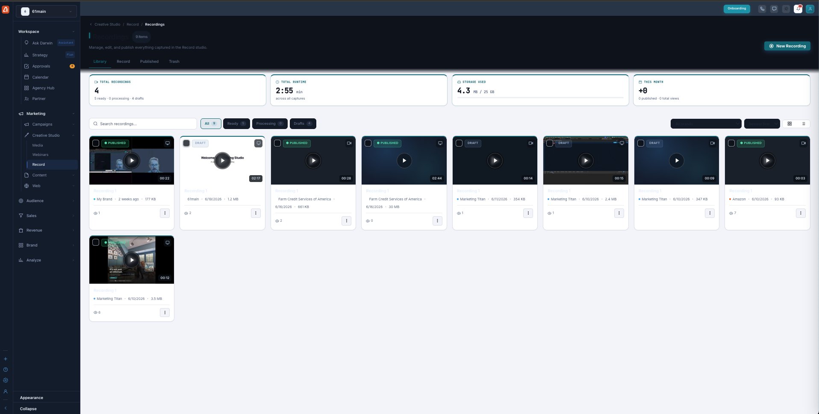Toggle the sun theme icon in top bar
This screenshot has height=414, width=819.
coord(786,9)
